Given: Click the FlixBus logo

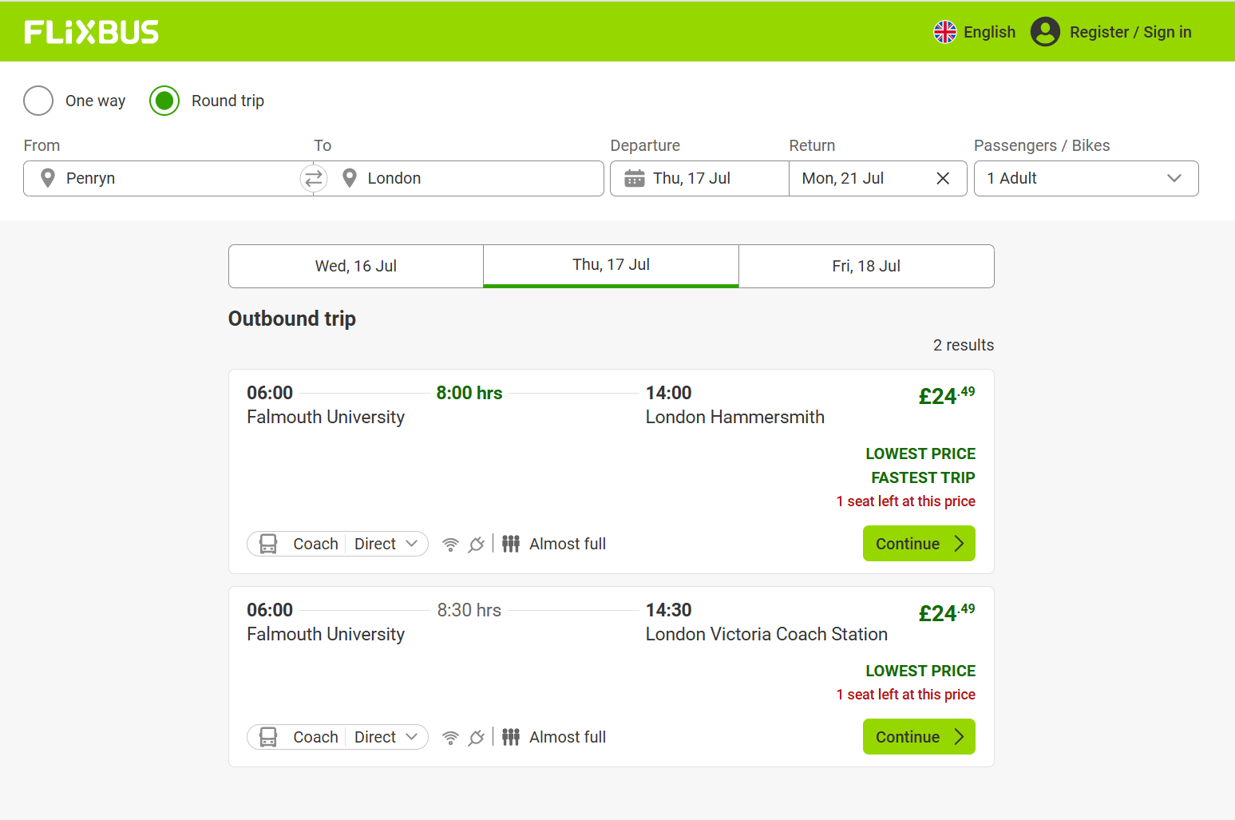Looking at the screenshot, I should (90, 31).
